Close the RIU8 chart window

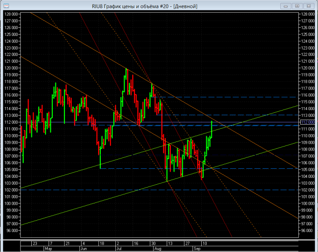click(x=308, y=6)
